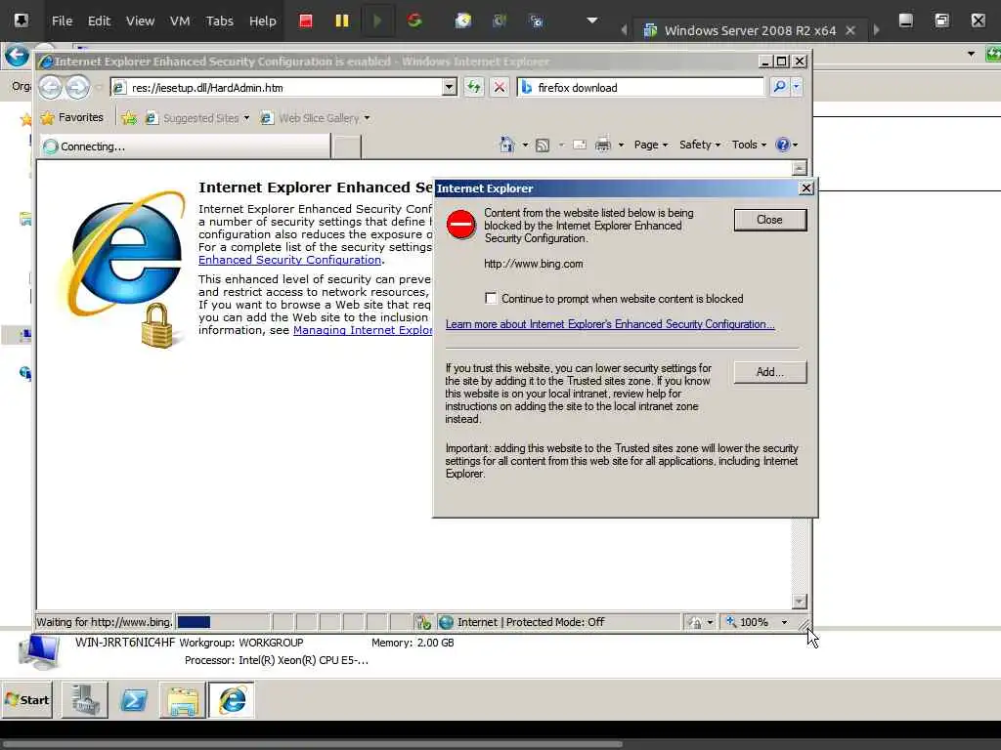Select the Connecting... browser tab
The image size is (1001, 750).
(185, 146)
